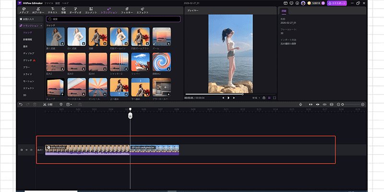The image size is (384, 192).
Task: Open the text-marker dropdown arrow in timeline toolbar
Action: 71,105
